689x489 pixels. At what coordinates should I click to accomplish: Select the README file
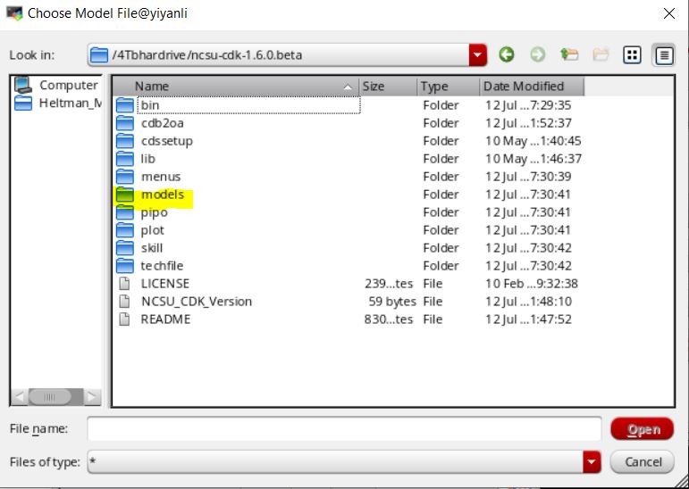point(165,319)
